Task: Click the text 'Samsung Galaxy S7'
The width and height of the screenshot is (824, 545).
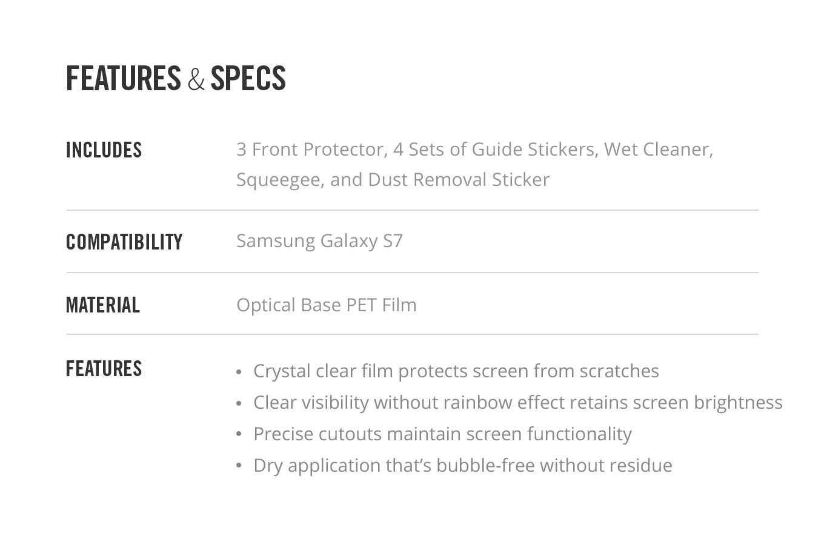Action: point(319,241)
